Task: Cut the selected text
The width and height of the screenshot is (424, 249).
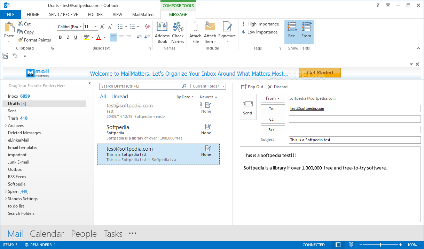Action: (24, 24)
